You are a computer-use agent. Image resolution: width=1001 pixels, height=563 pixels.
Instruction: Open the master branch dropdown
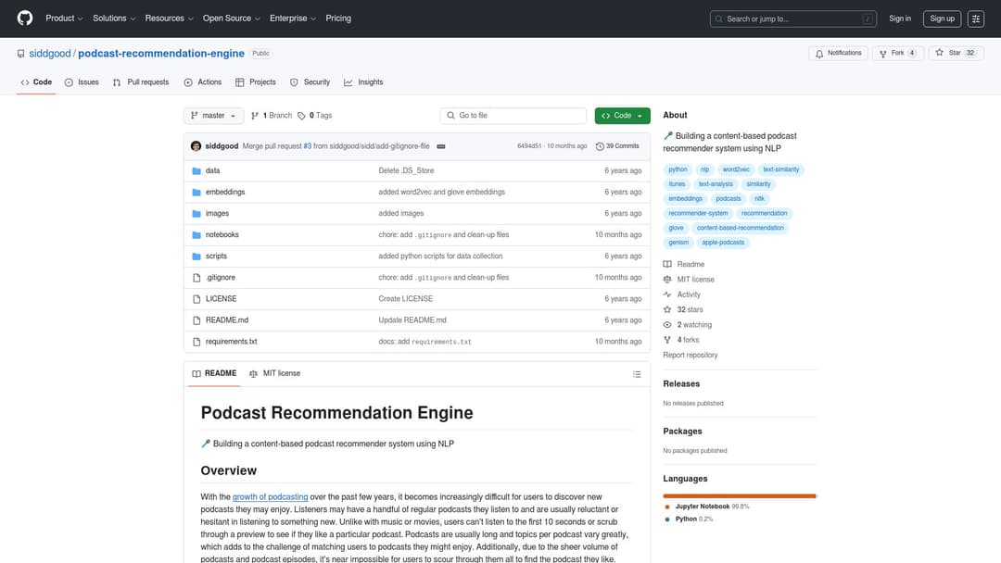point(213,116)
